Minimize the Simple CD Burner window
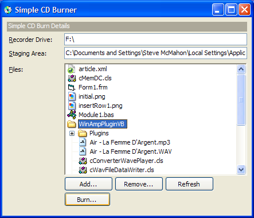254x218 pixels. [218, 9]
